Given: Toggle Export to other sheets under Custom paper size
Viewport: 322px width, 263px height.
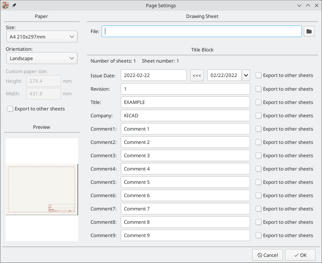Looking at the screenshot, I should pyautogui.click(x=10, y=109).
